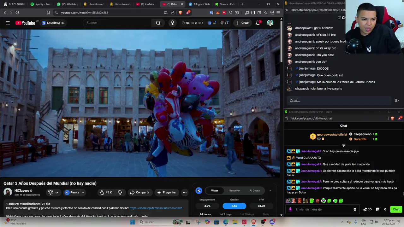Screen dimensions: 404x227
Task: Click the vidIQ logo in stats panel
Action: pyautogui.click(x=199, y=190)
